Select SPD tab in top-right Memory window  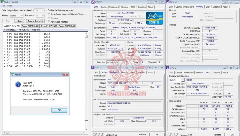[x=208, y=7]
